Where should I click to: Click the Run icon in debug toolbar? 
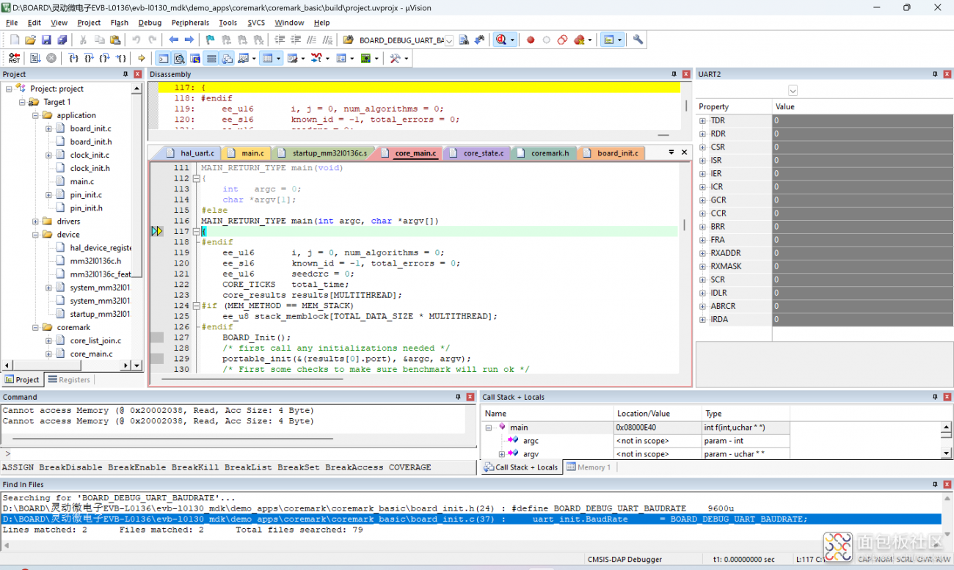pos(34,58)
